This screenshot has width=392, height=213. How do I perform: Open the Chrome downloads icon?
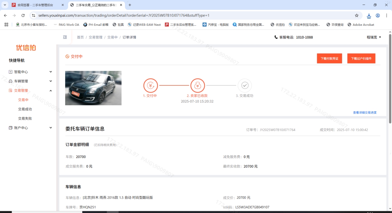click(x=369, y=15)
